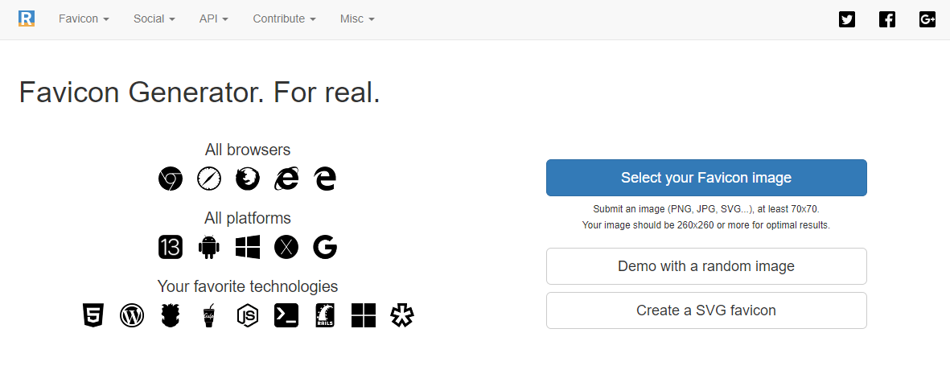
Task: Click Select your Favicon image button
Action: [706, 178]
